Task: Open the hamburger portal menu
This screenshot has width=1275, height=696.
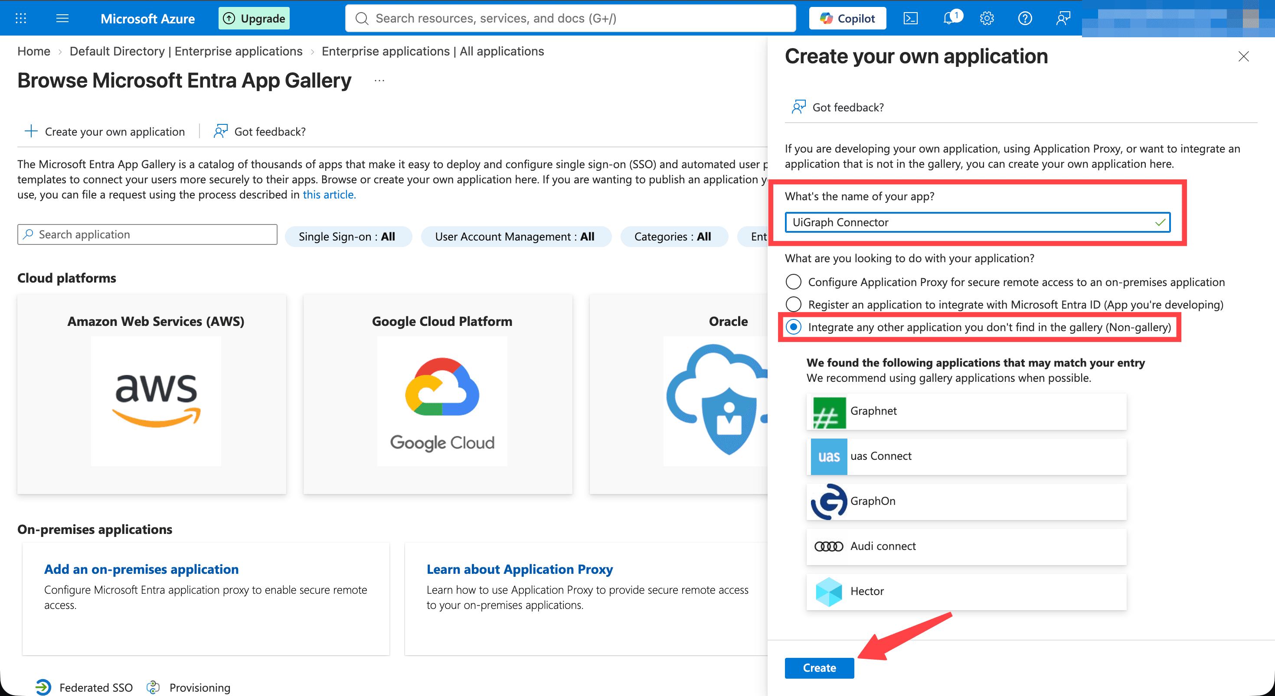Action: [62, 18]
